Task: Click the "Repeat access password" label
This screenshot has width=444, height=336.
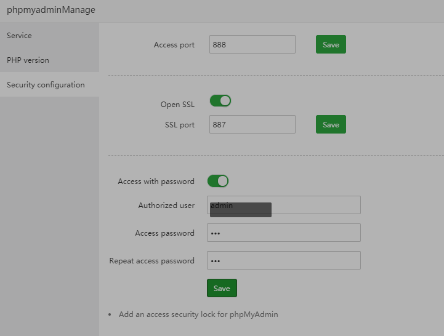Action: (151, 261)
